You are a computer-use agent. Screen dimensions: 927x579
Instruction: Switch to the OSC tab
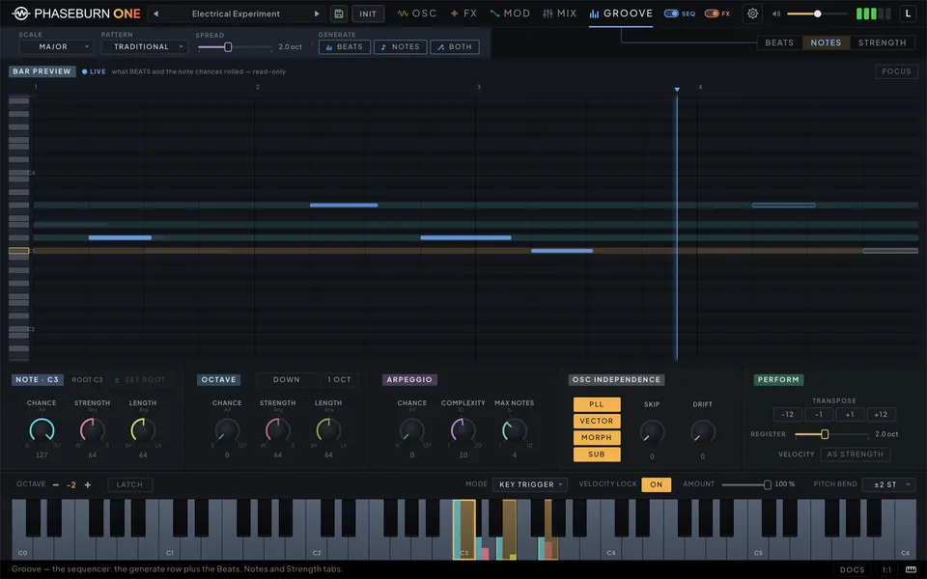coord(417,14)
